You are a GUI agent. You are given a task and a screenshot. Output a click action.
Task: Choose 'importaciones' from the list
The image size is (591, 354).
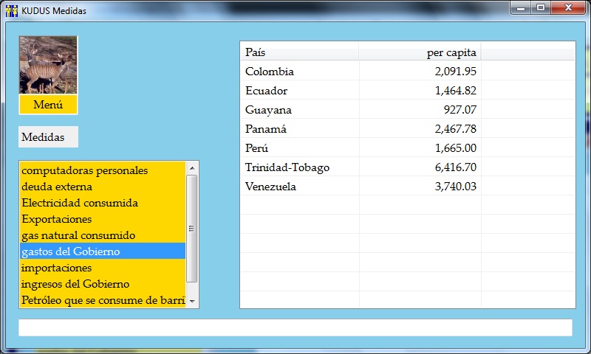[57, 268]
